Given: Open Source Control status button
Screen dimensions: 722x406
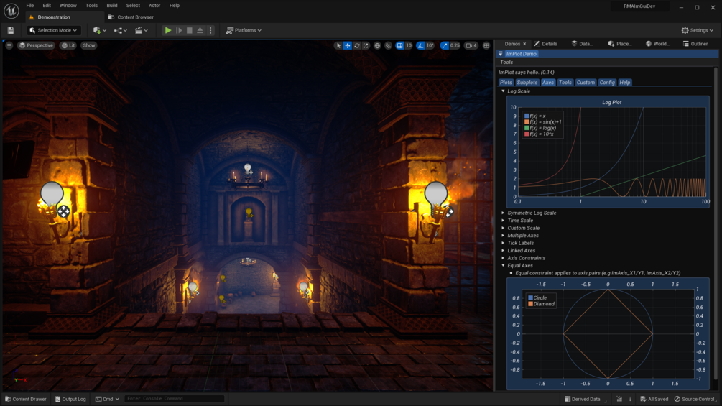Looking at the screenshot, I should pos(695,399).
